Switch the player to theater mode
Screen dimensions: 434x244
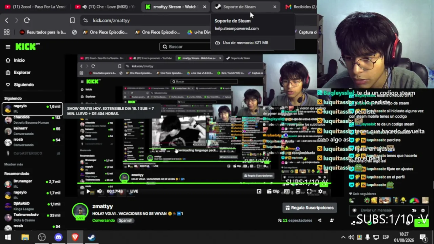298,191
